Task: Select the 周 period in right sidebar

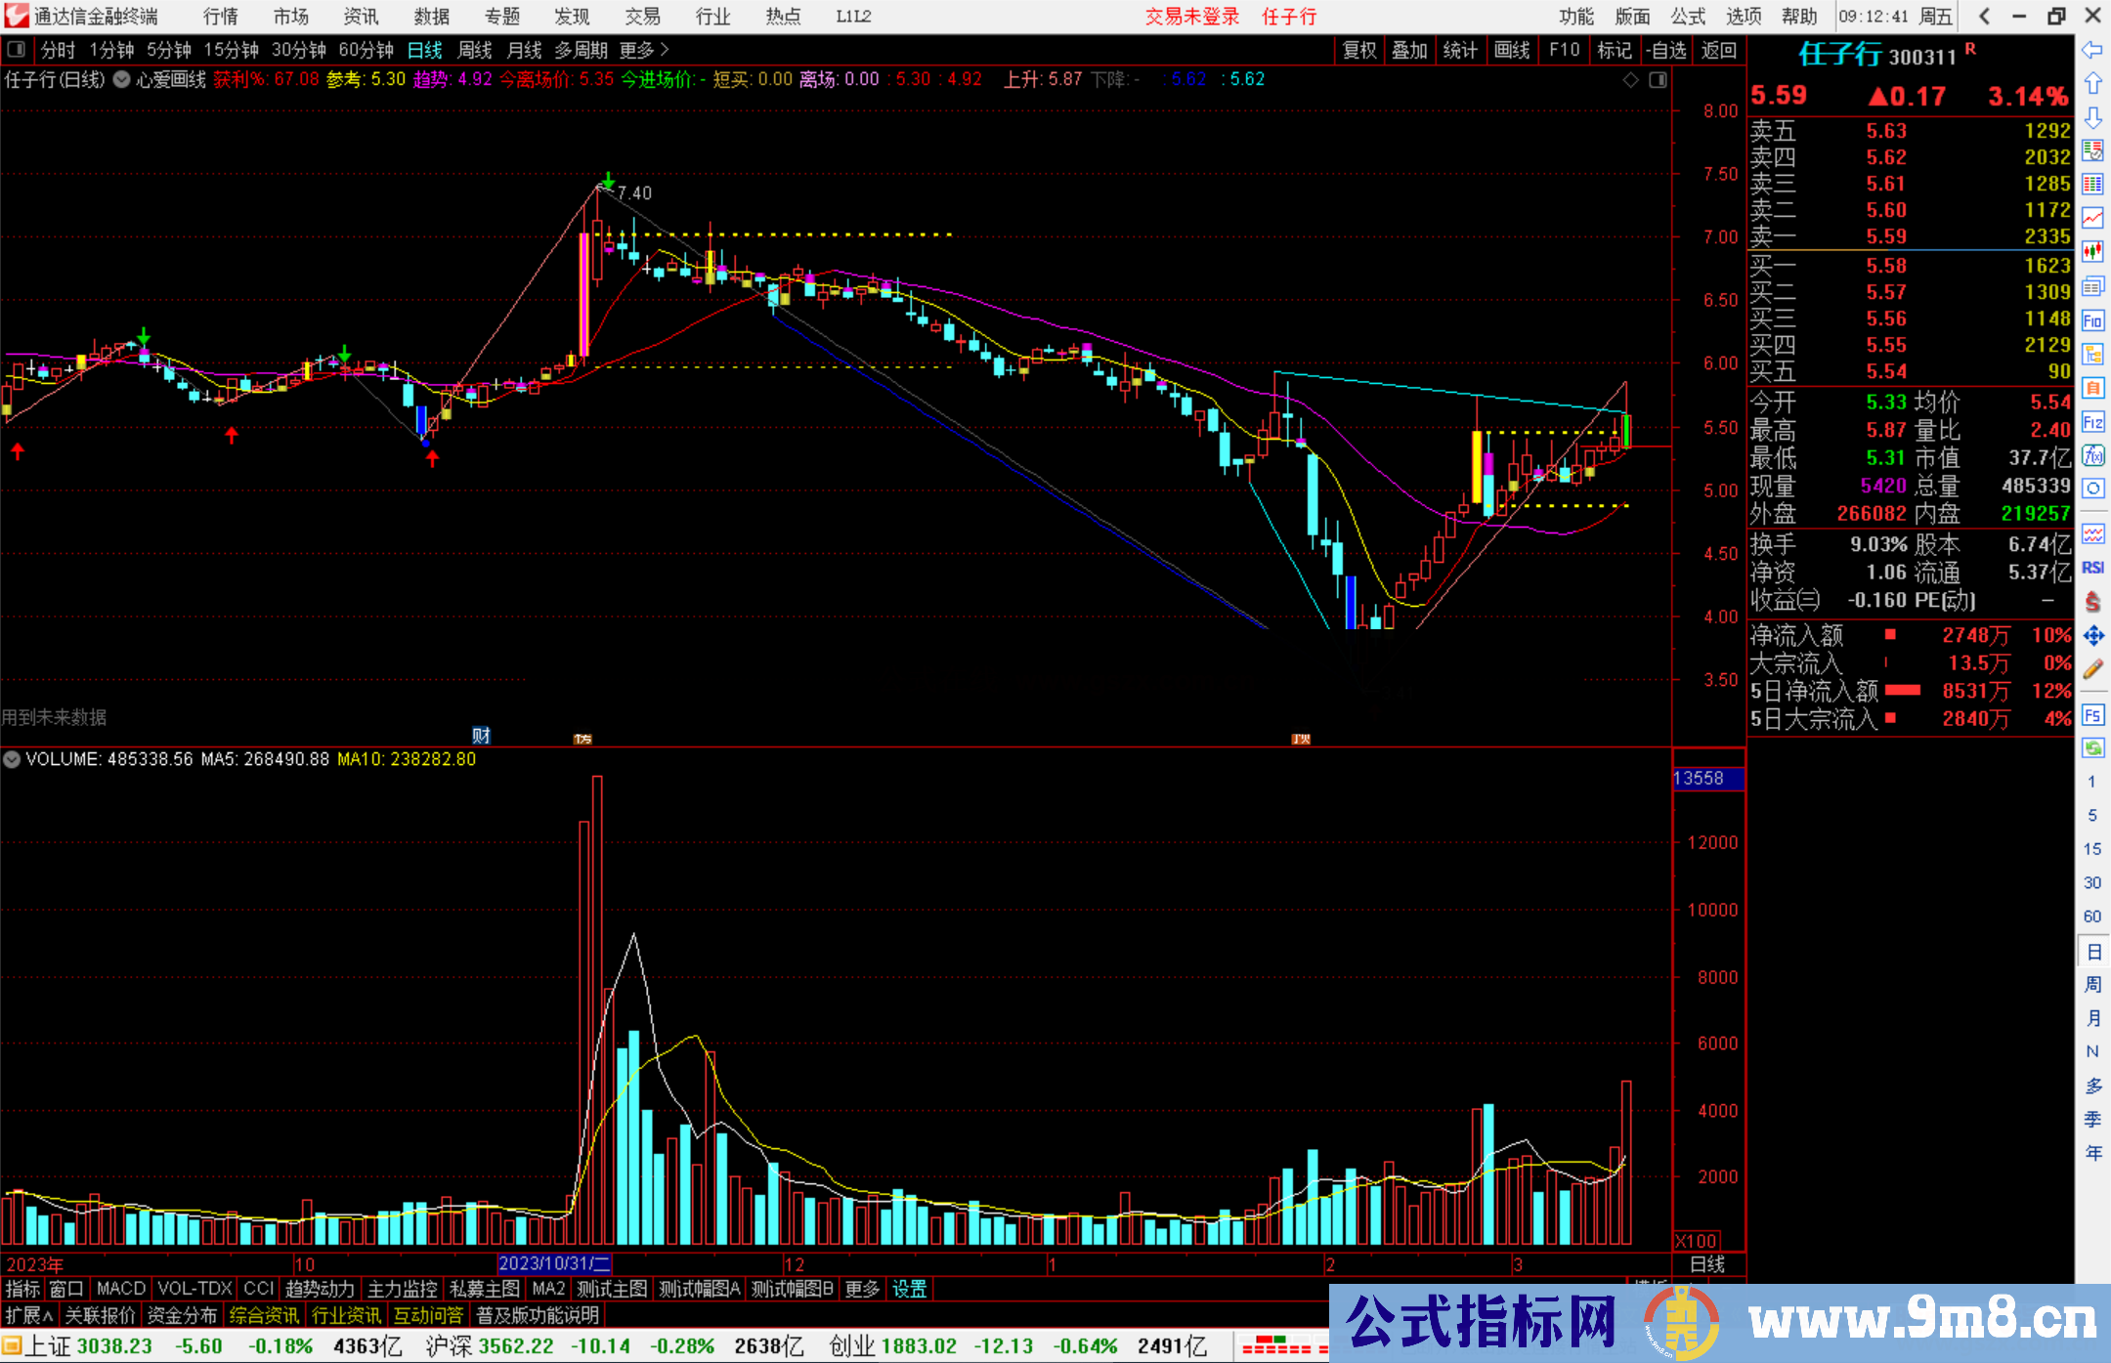Action: [x=2092, y=984]
